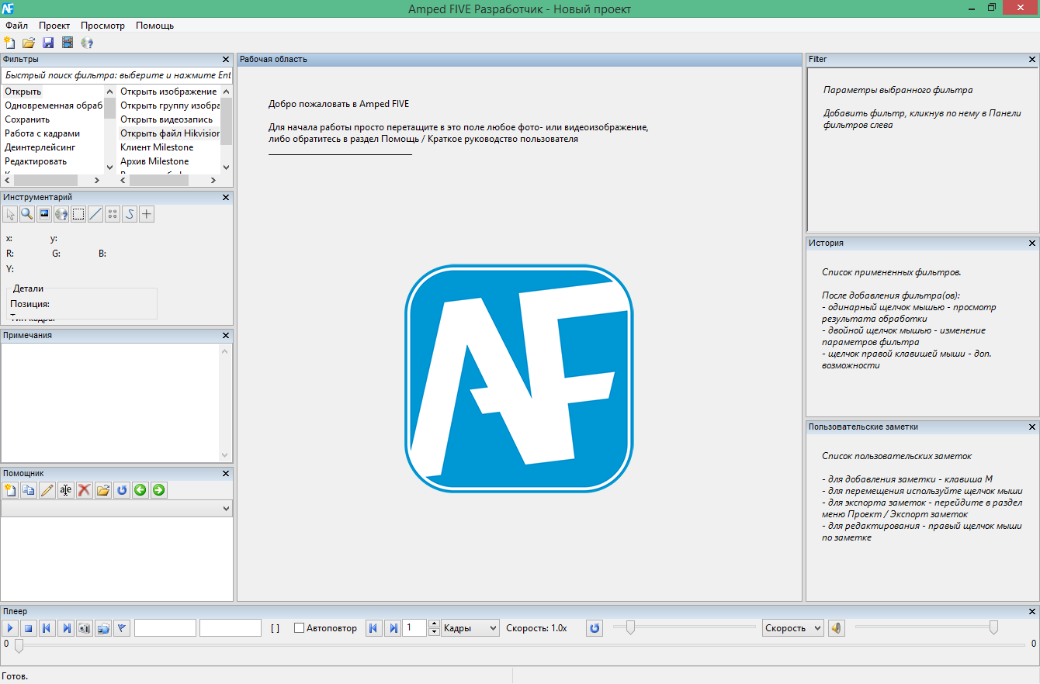Open the Проект menu
Image resolution: width=1040 pixels, height=684 pixels.
click(54, 26)
